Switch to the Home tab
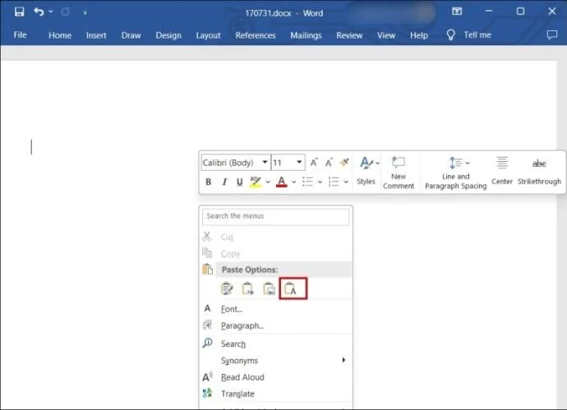The image size is (567, 410). point(60,35)
